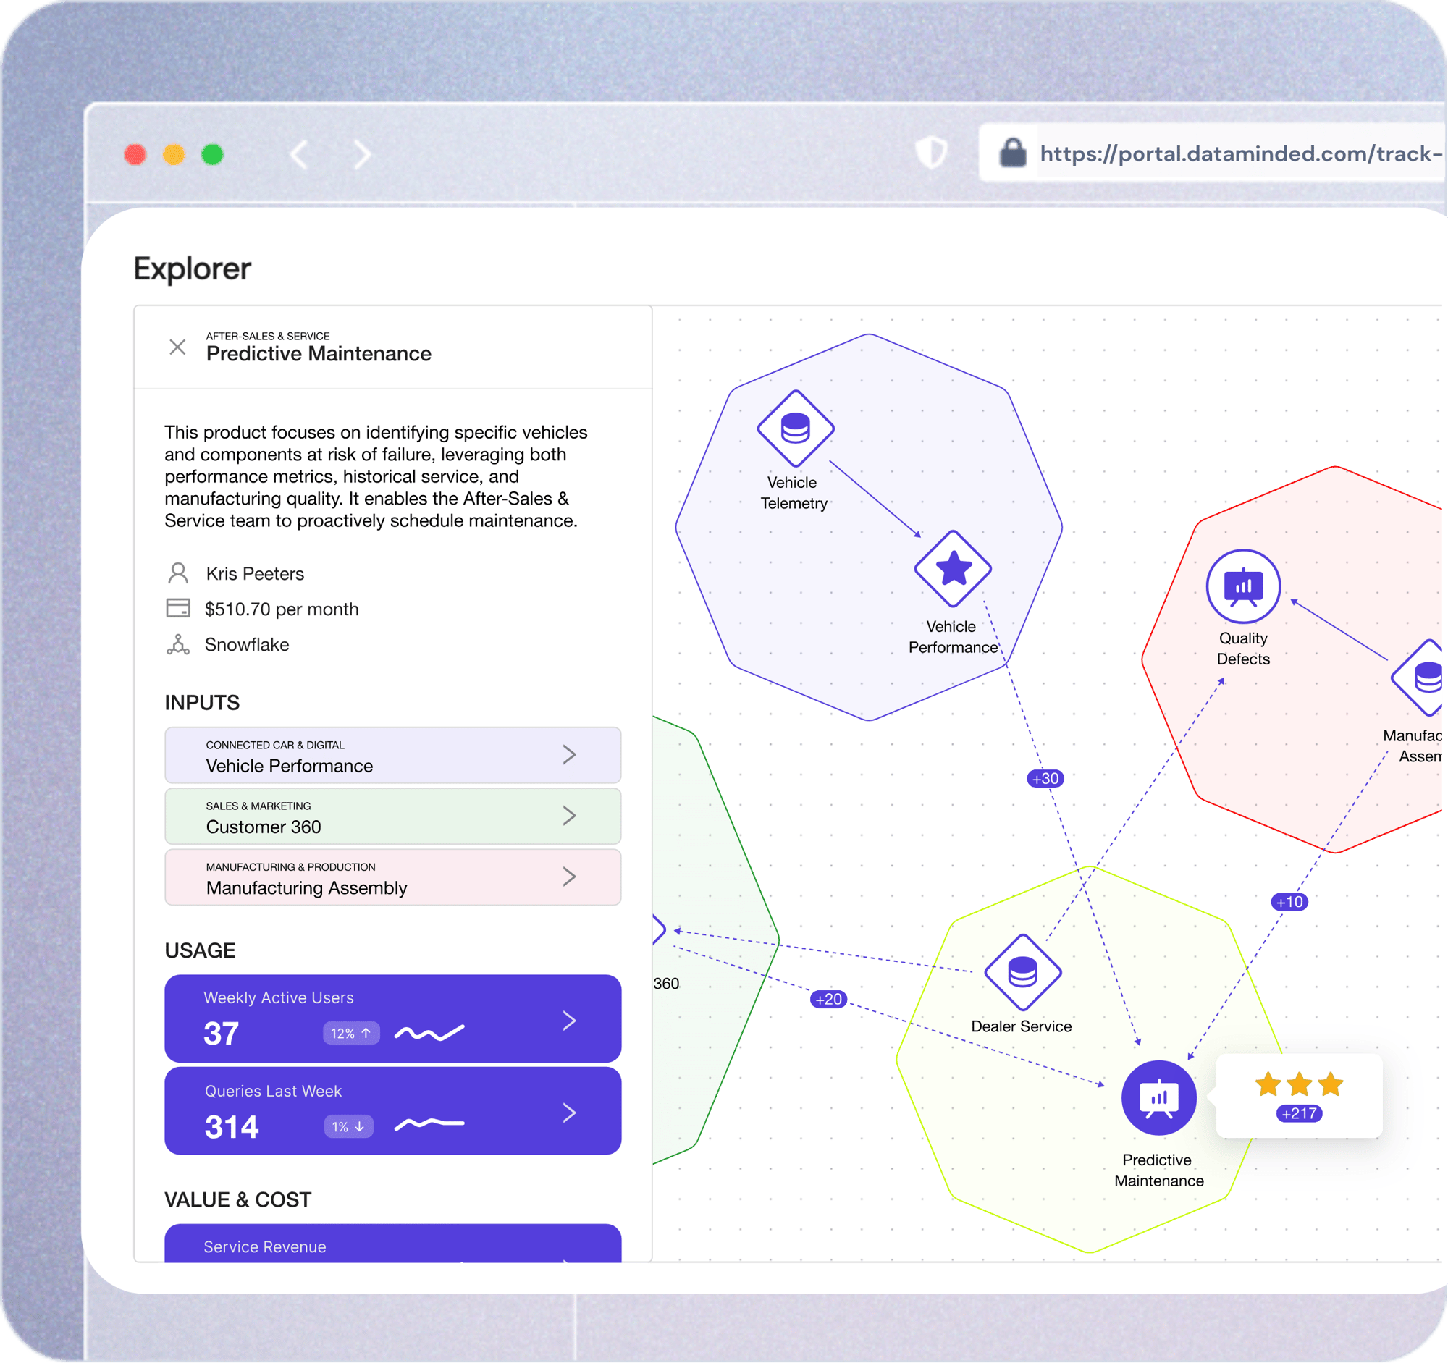Click the +20 edge count badge

828,999
